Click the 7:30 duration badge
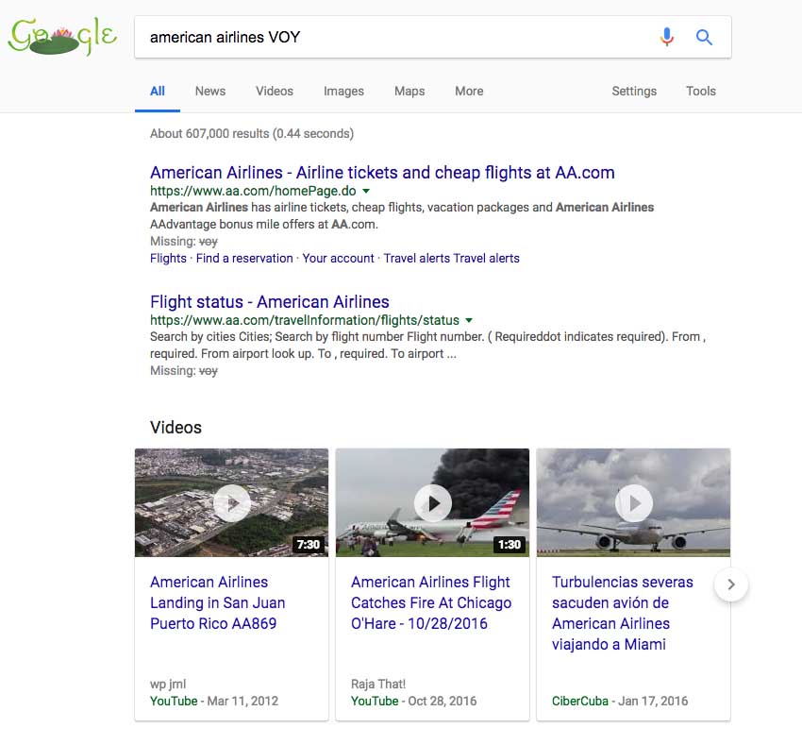 (x=309, y=544)
